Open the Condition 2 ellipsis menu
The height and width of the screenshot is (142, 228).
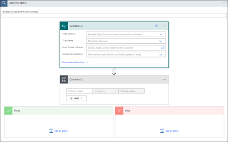click(164, 79)
